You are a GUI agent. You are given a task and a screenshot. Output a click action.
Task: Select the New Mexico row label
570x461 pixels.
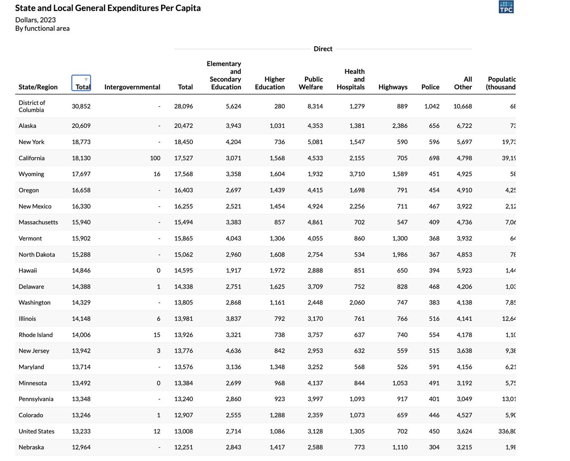click(x=35, y=206)
